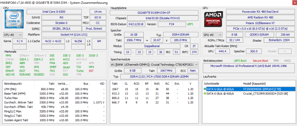The width and height of the screenshot is (297, 126).
Task: Click the TPM status label
Action: (x=276, y=61)
